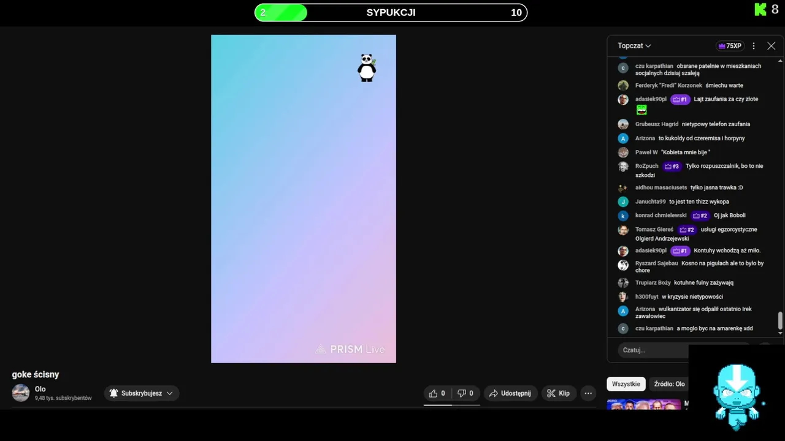Click the username Grubeusz Hagrid
The width and height of the screenshot is (785, 441).
tap(657, 124)
